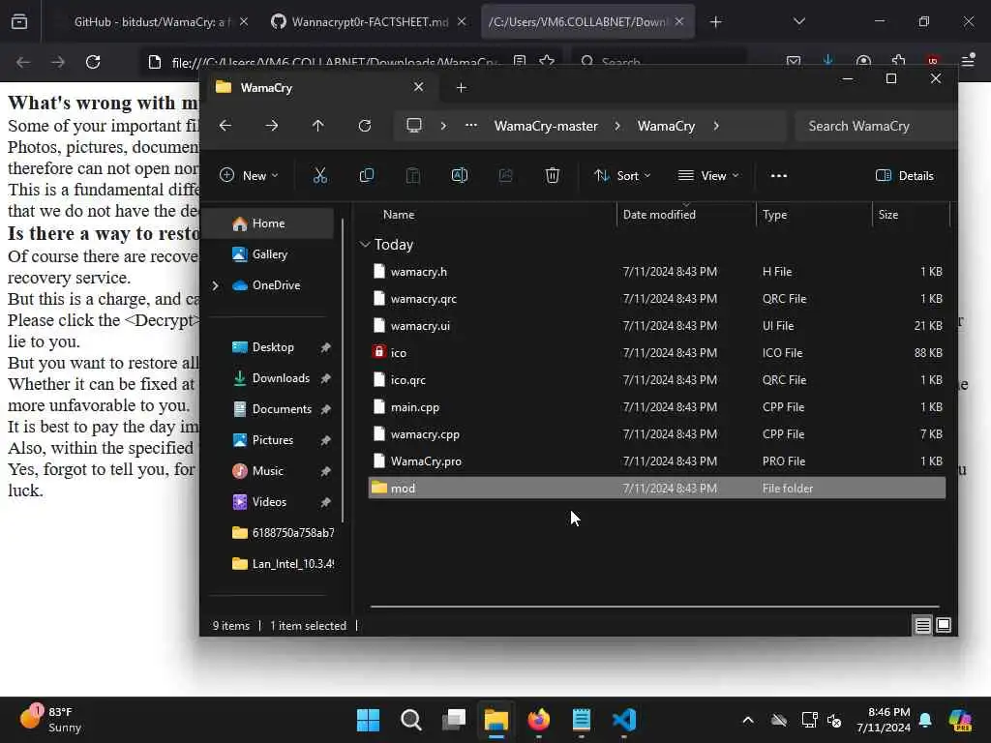991x743 pixels.
Task: Open Task View on the taskbar
Action: (454, 720)
